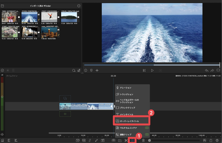The width and height of the screenshot is (222, 143).
Task: Click the add clip plus button
Action: [132, 140]
